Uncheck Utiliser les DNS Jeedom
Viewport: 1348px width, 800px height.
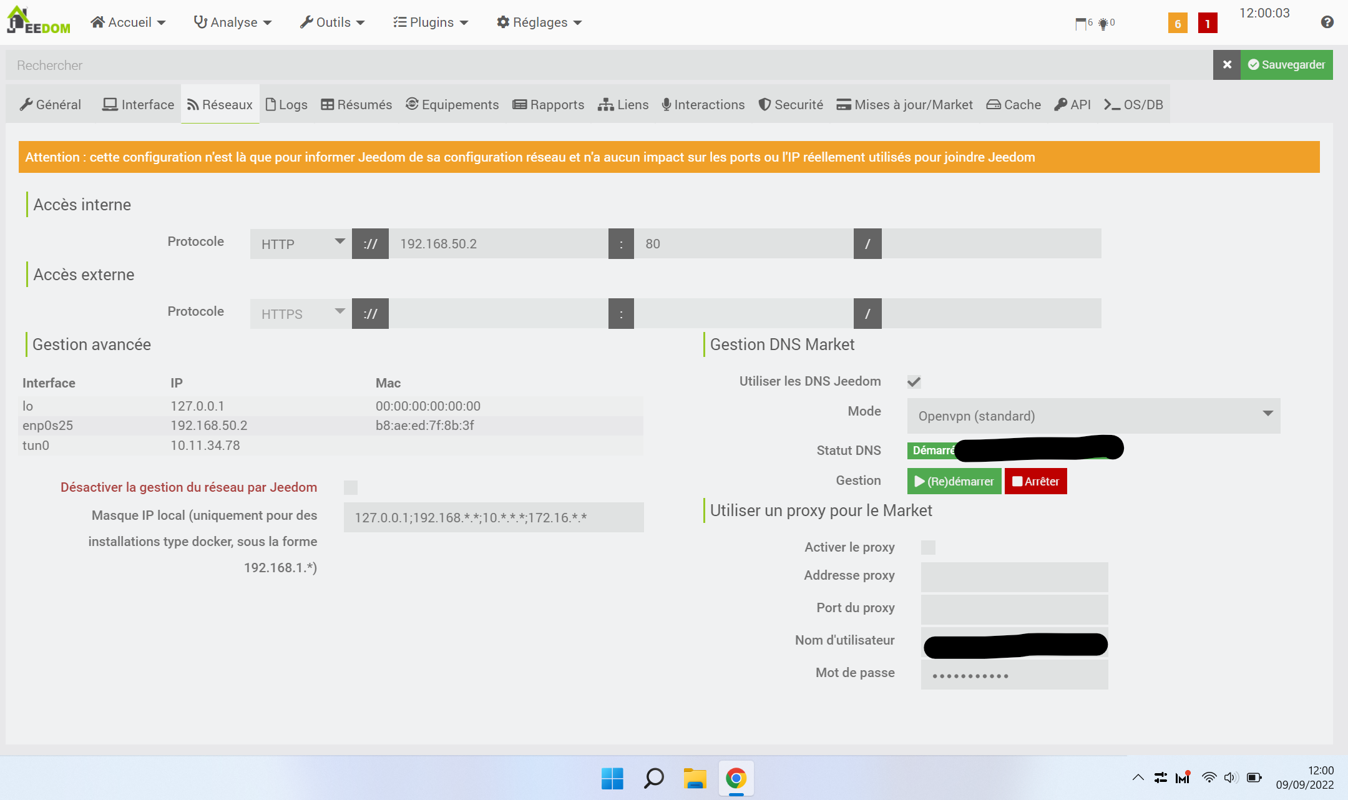tap(914, 382)
